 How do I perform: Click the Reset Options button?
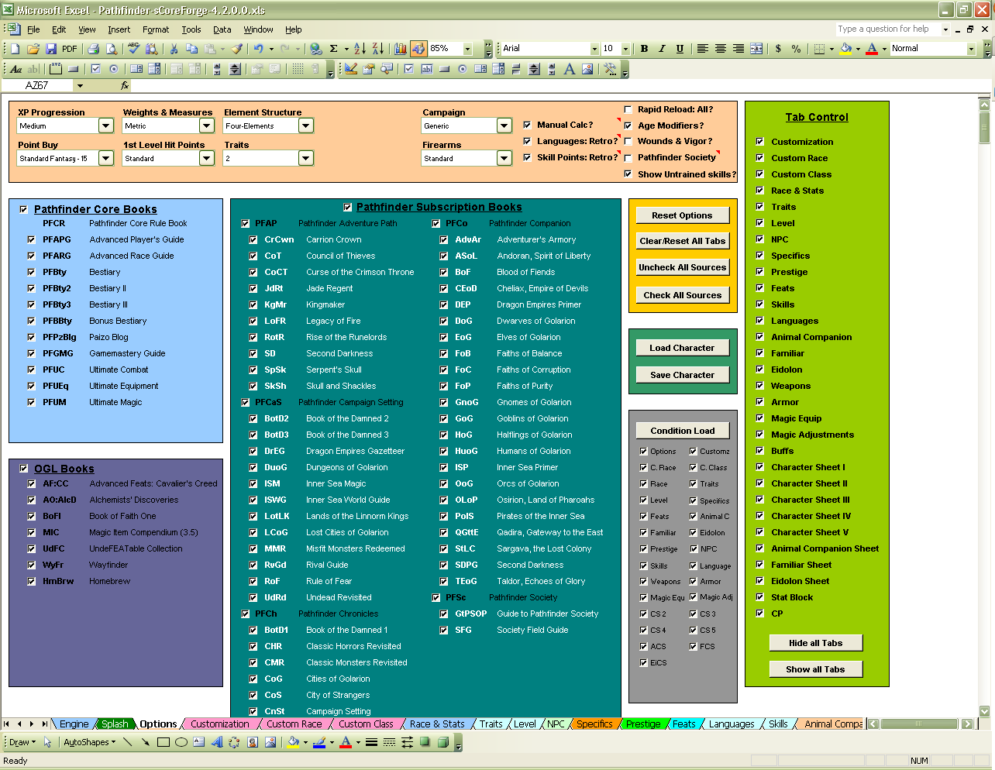682,215
